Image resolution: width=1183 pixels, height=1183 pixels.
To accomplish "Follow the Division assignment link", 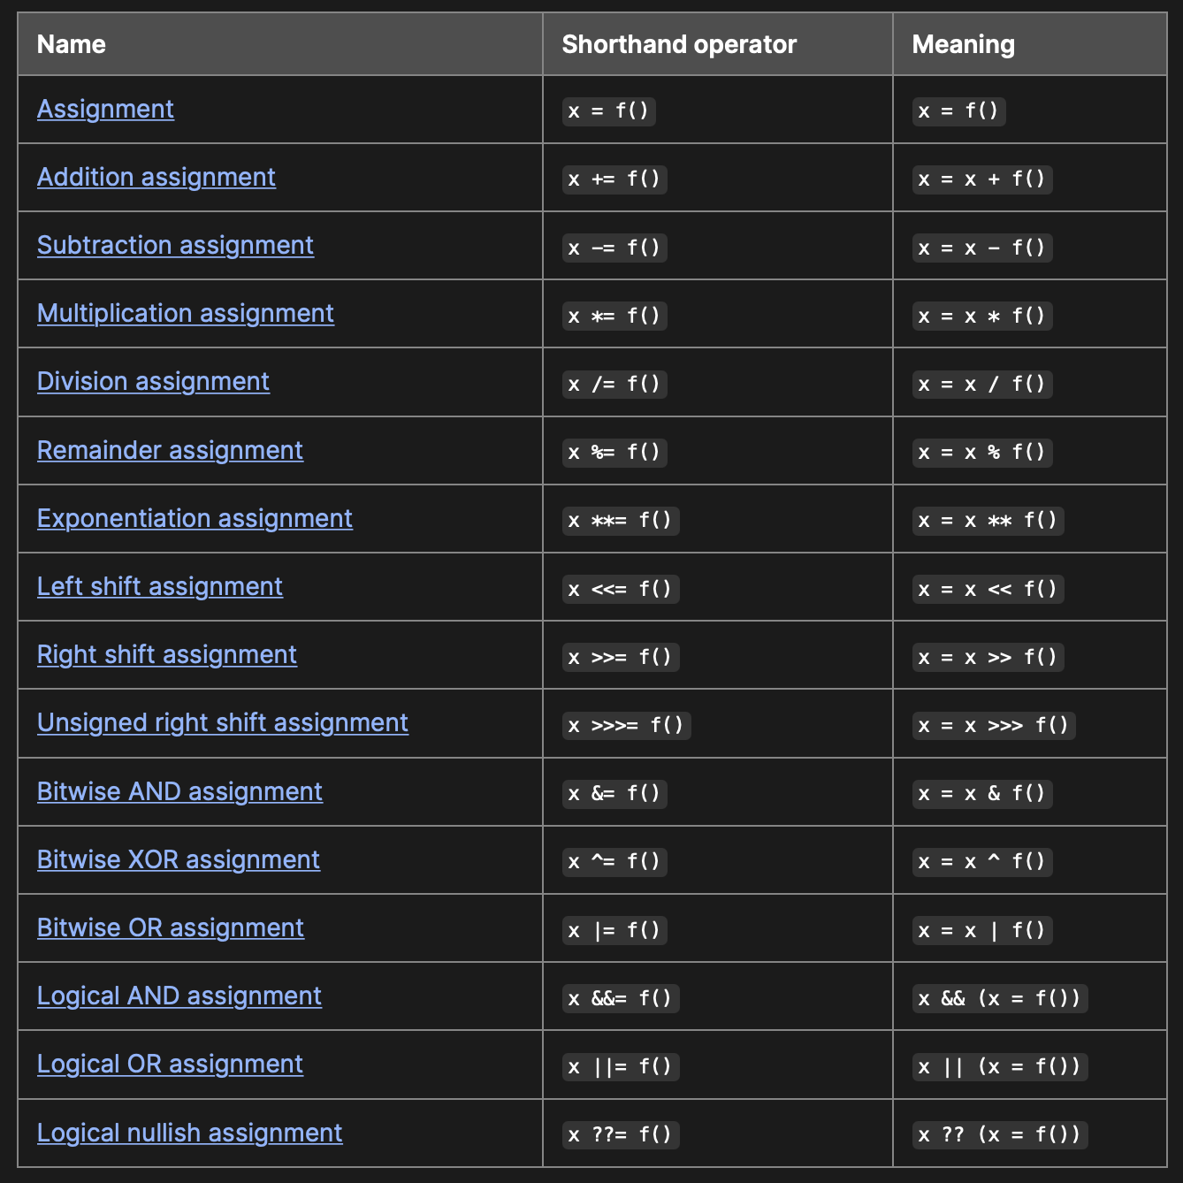I will [x=153, y=381].
